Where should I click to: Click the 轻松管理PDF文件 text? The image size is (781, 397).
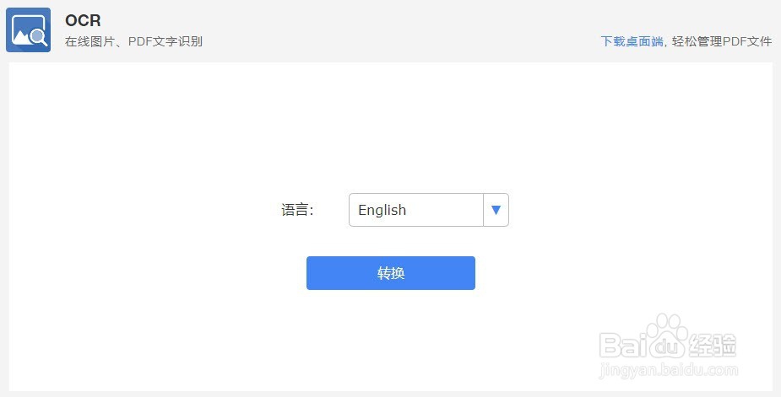click(722, 41)
